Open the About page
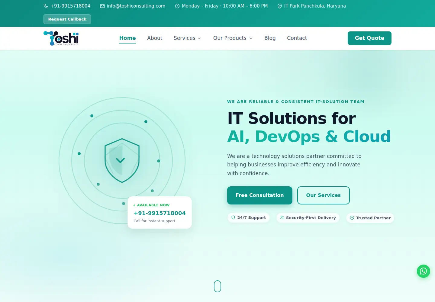Image resolution: width=435 pixels, height=302 pixels. tap(155, 38)
